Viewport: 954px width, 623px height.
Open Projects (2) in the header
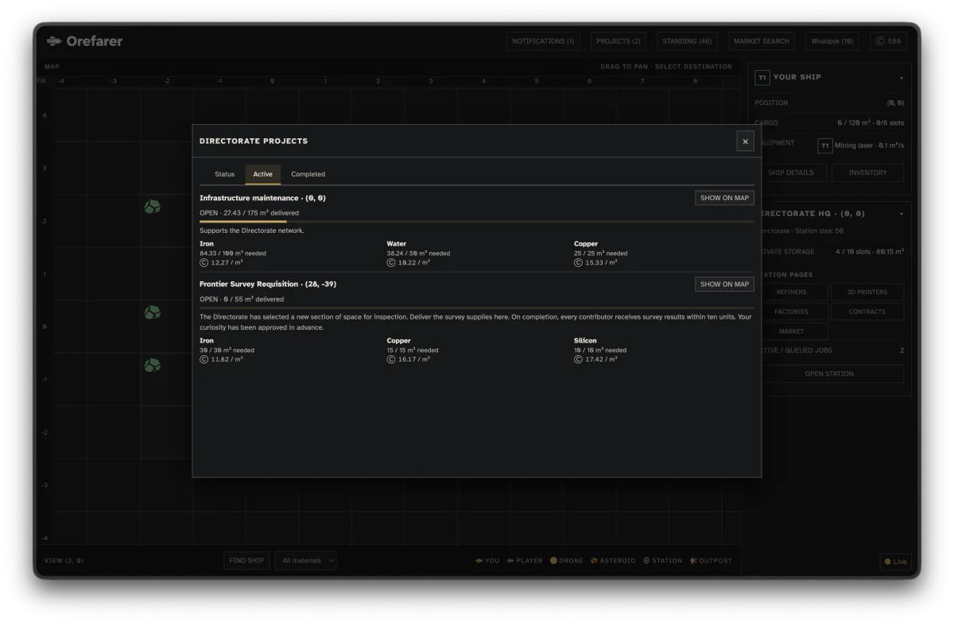[x=619, y=41]
